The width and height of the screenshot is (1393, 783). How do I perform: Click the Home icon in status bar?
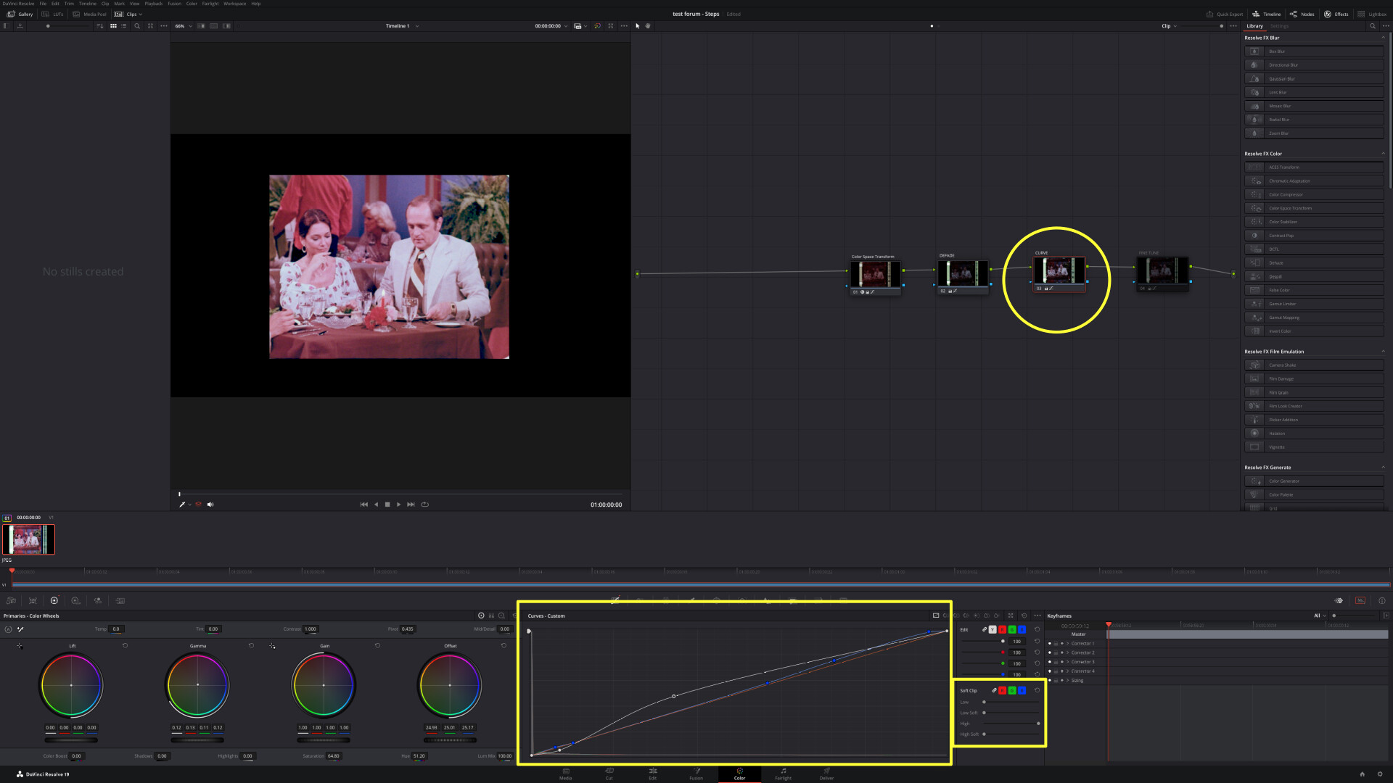1362,774
